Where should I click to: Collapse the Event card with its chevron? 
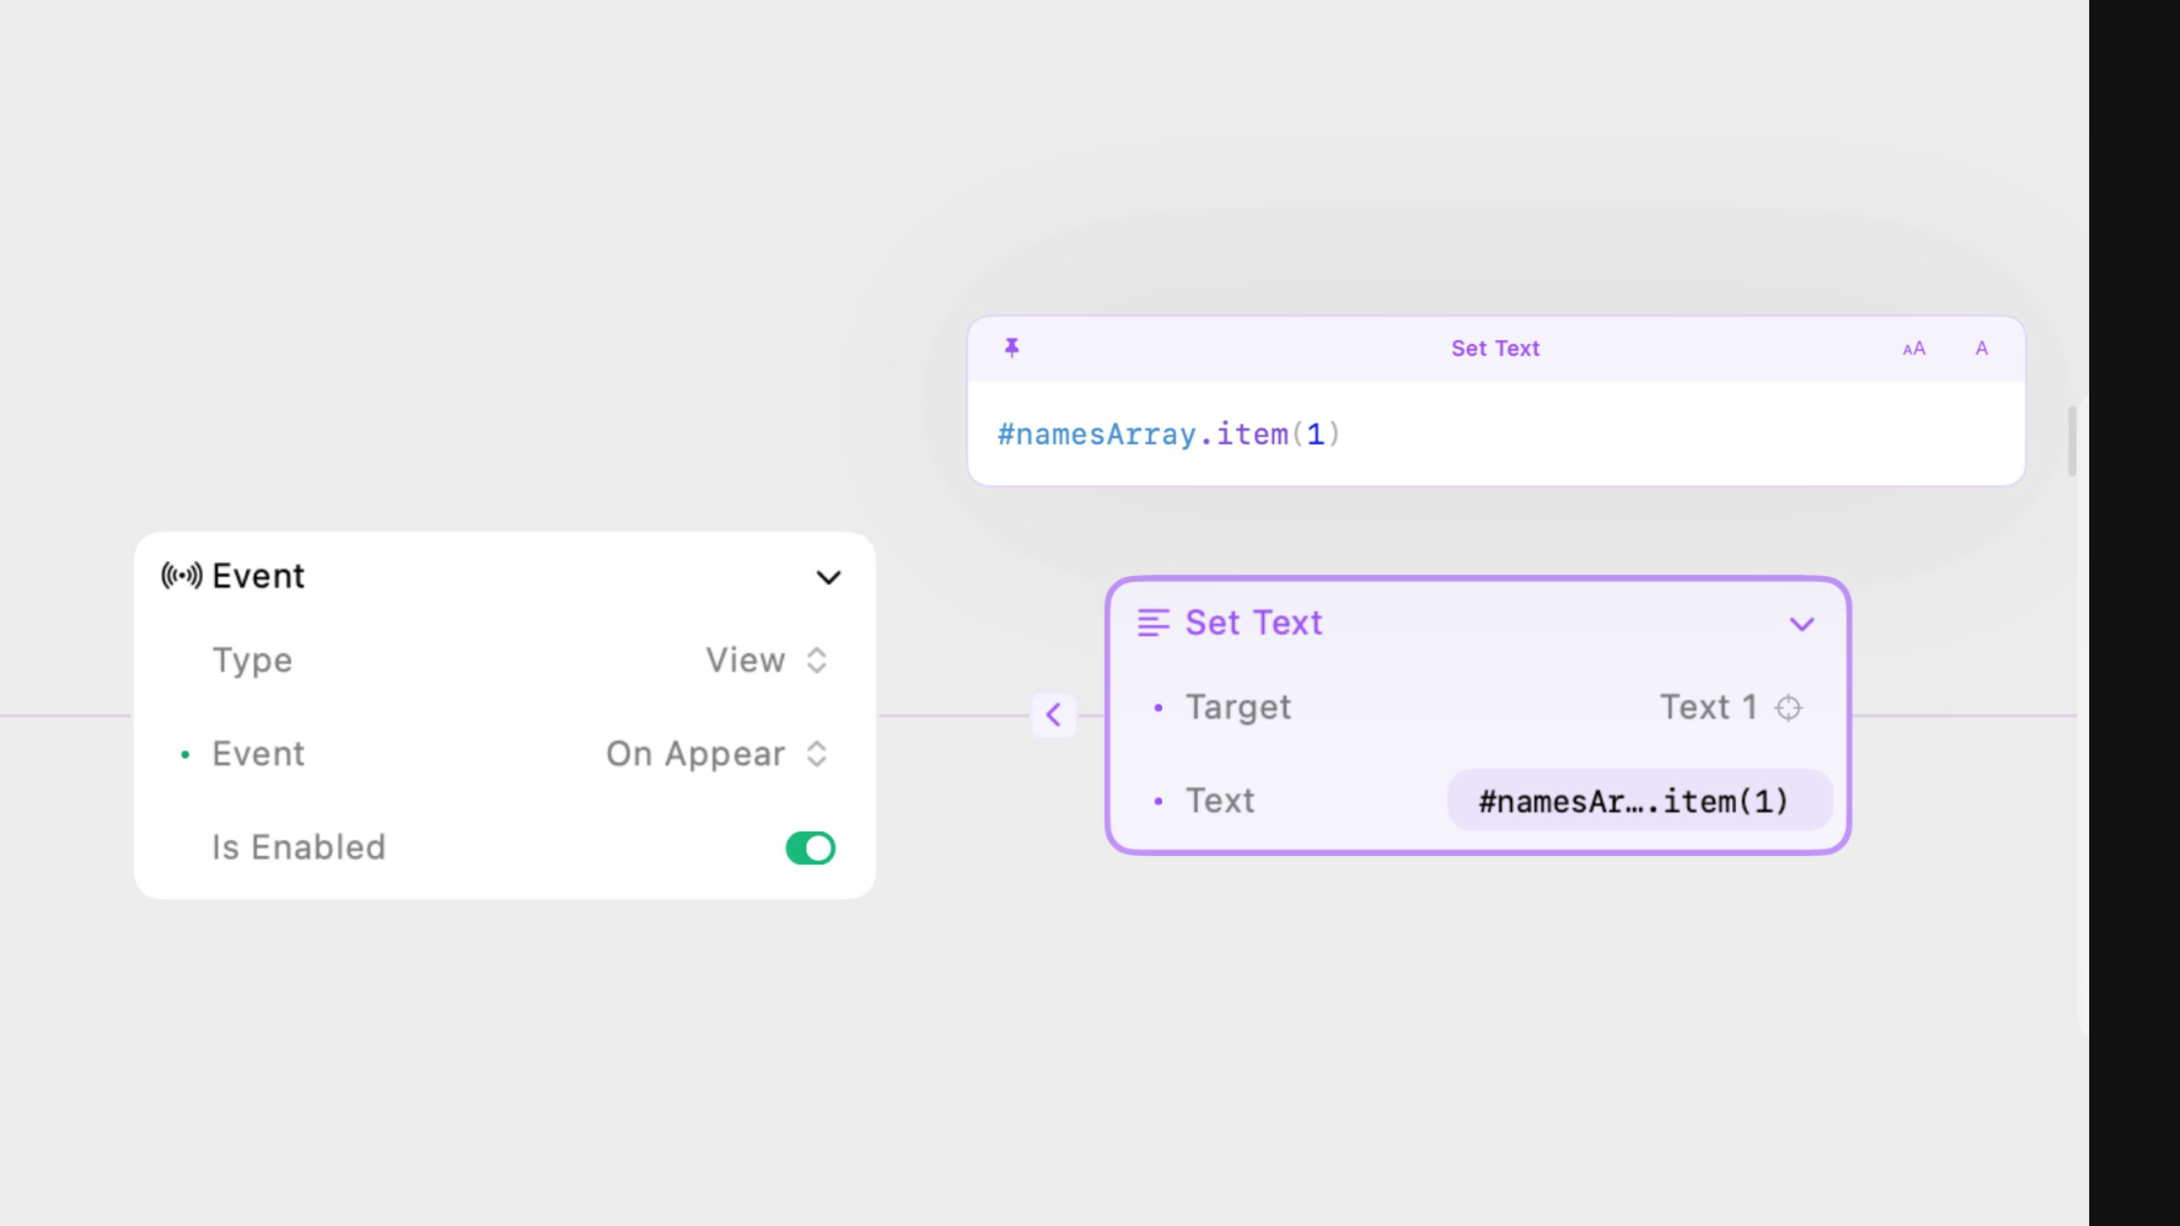coord(828,577)
